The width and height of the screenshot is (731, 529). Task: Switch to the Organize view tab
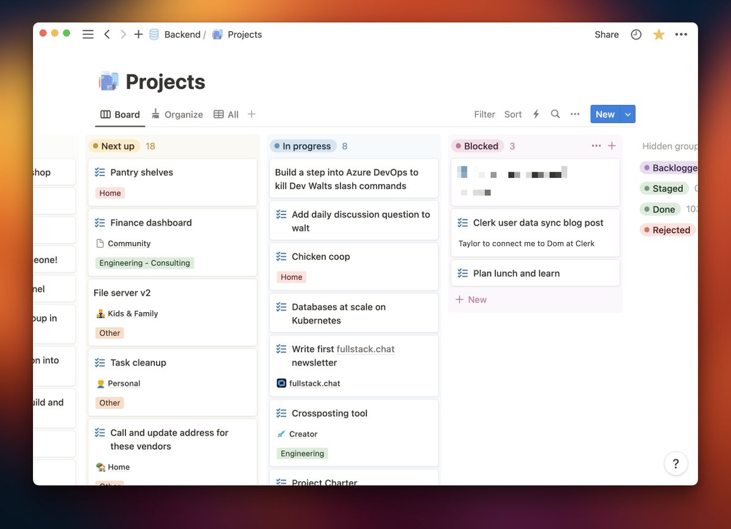(x=177, y=115)
